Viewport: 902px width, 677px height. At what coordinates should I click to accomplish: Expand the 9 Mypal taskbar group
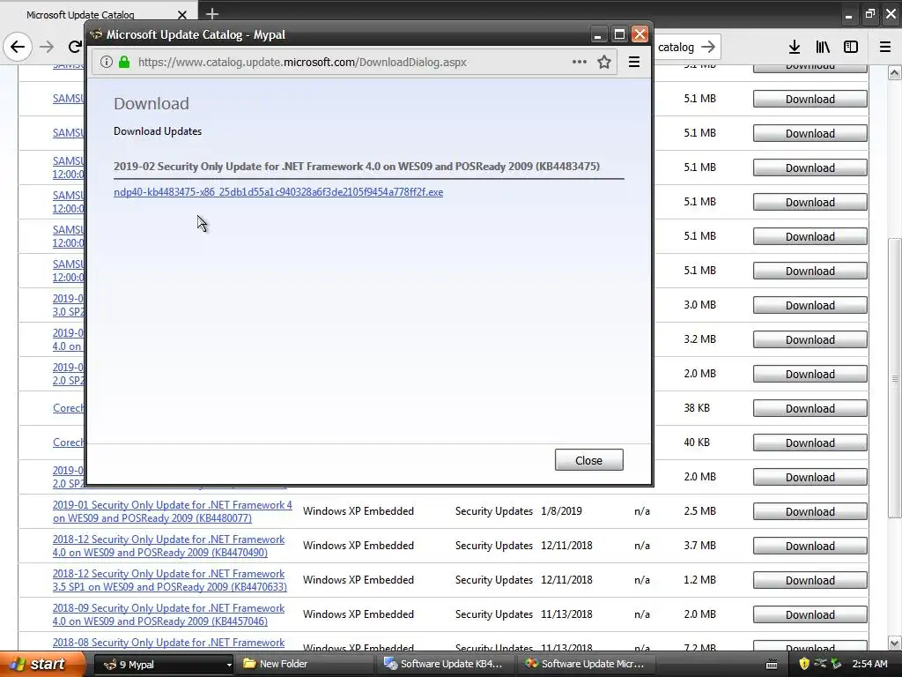point(228,665)
